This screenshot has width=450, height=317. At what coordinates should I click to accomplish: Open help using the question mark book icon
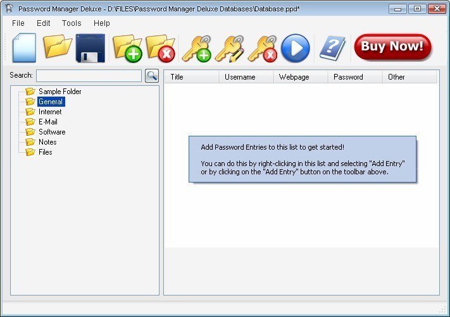(332, 48)
